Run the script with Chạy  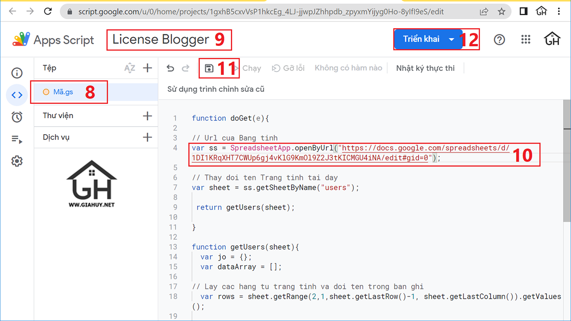[x=251, y=68]
